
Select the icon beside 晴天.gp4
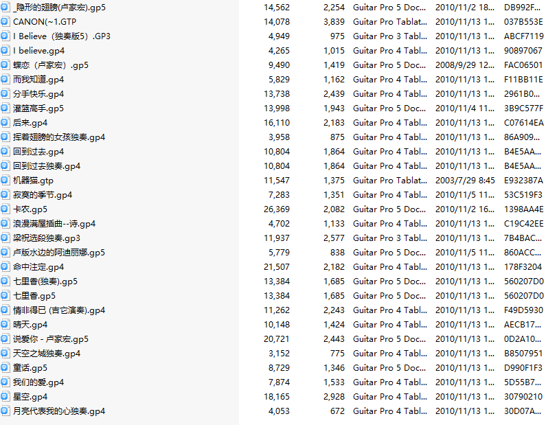[5, 324]
